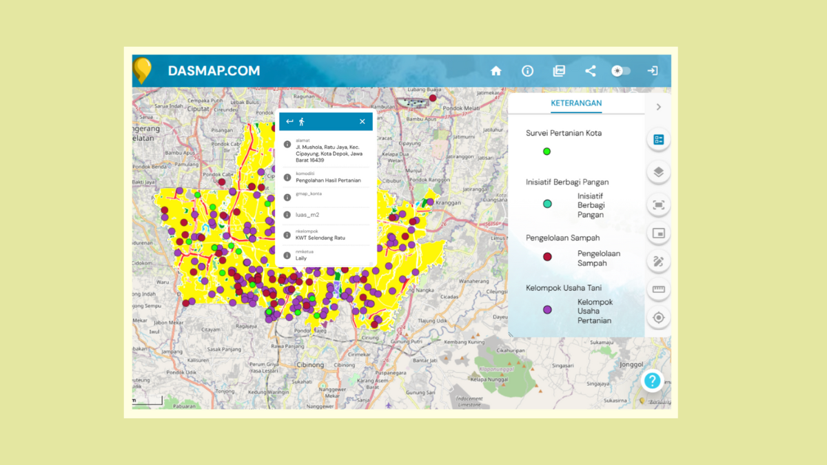
Task: Click the teal Inisiatif Berbagi Pangan swatch
Action: pyautogui.click(x=547, y=204)
